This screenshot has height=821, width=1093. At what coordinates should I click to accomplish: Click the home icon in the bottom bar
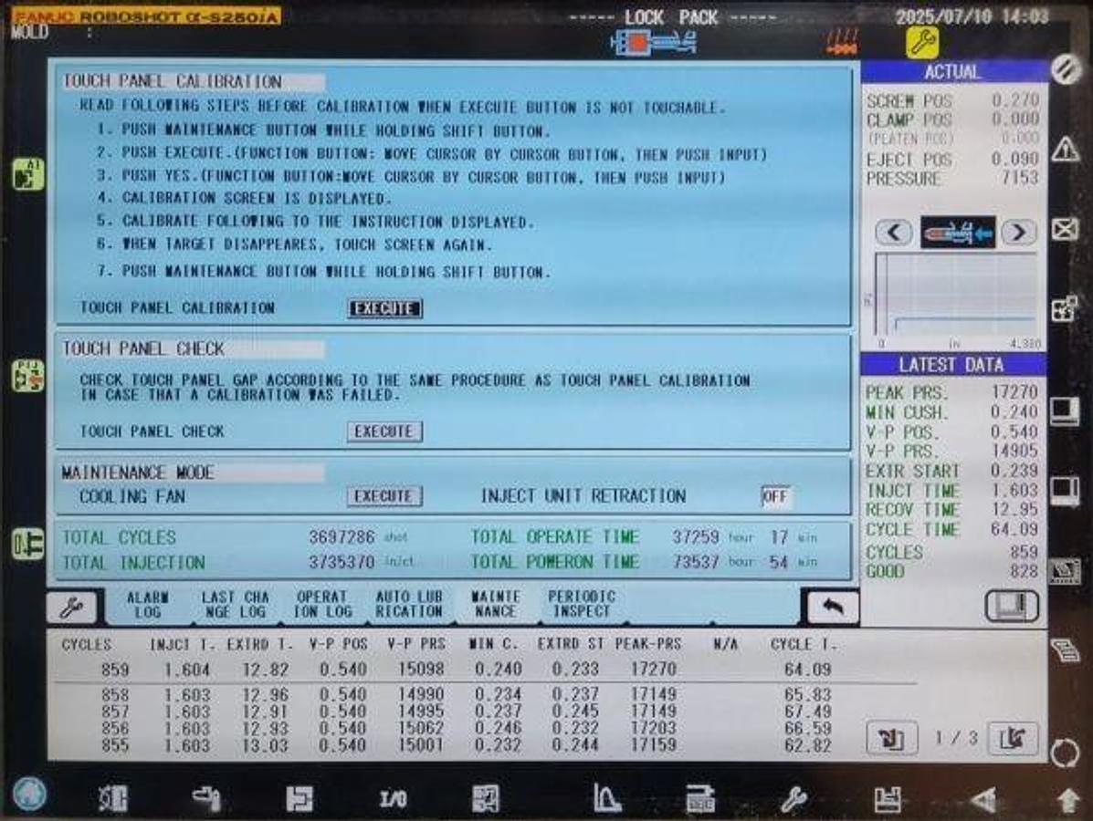[x=30, y=794]
